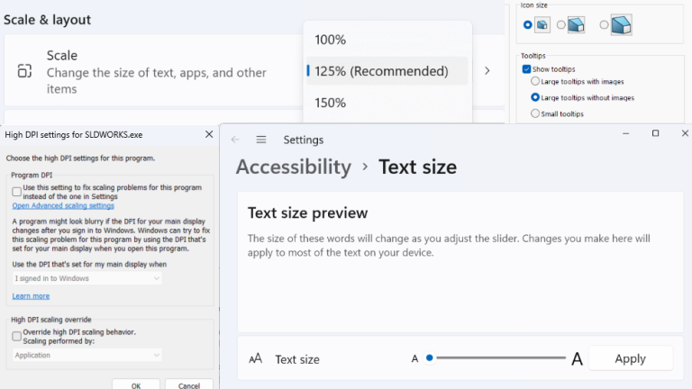Screen dimensions: 692x389
Task: Enable Override high DPI scaling behavior
Action: coord(16,336)
